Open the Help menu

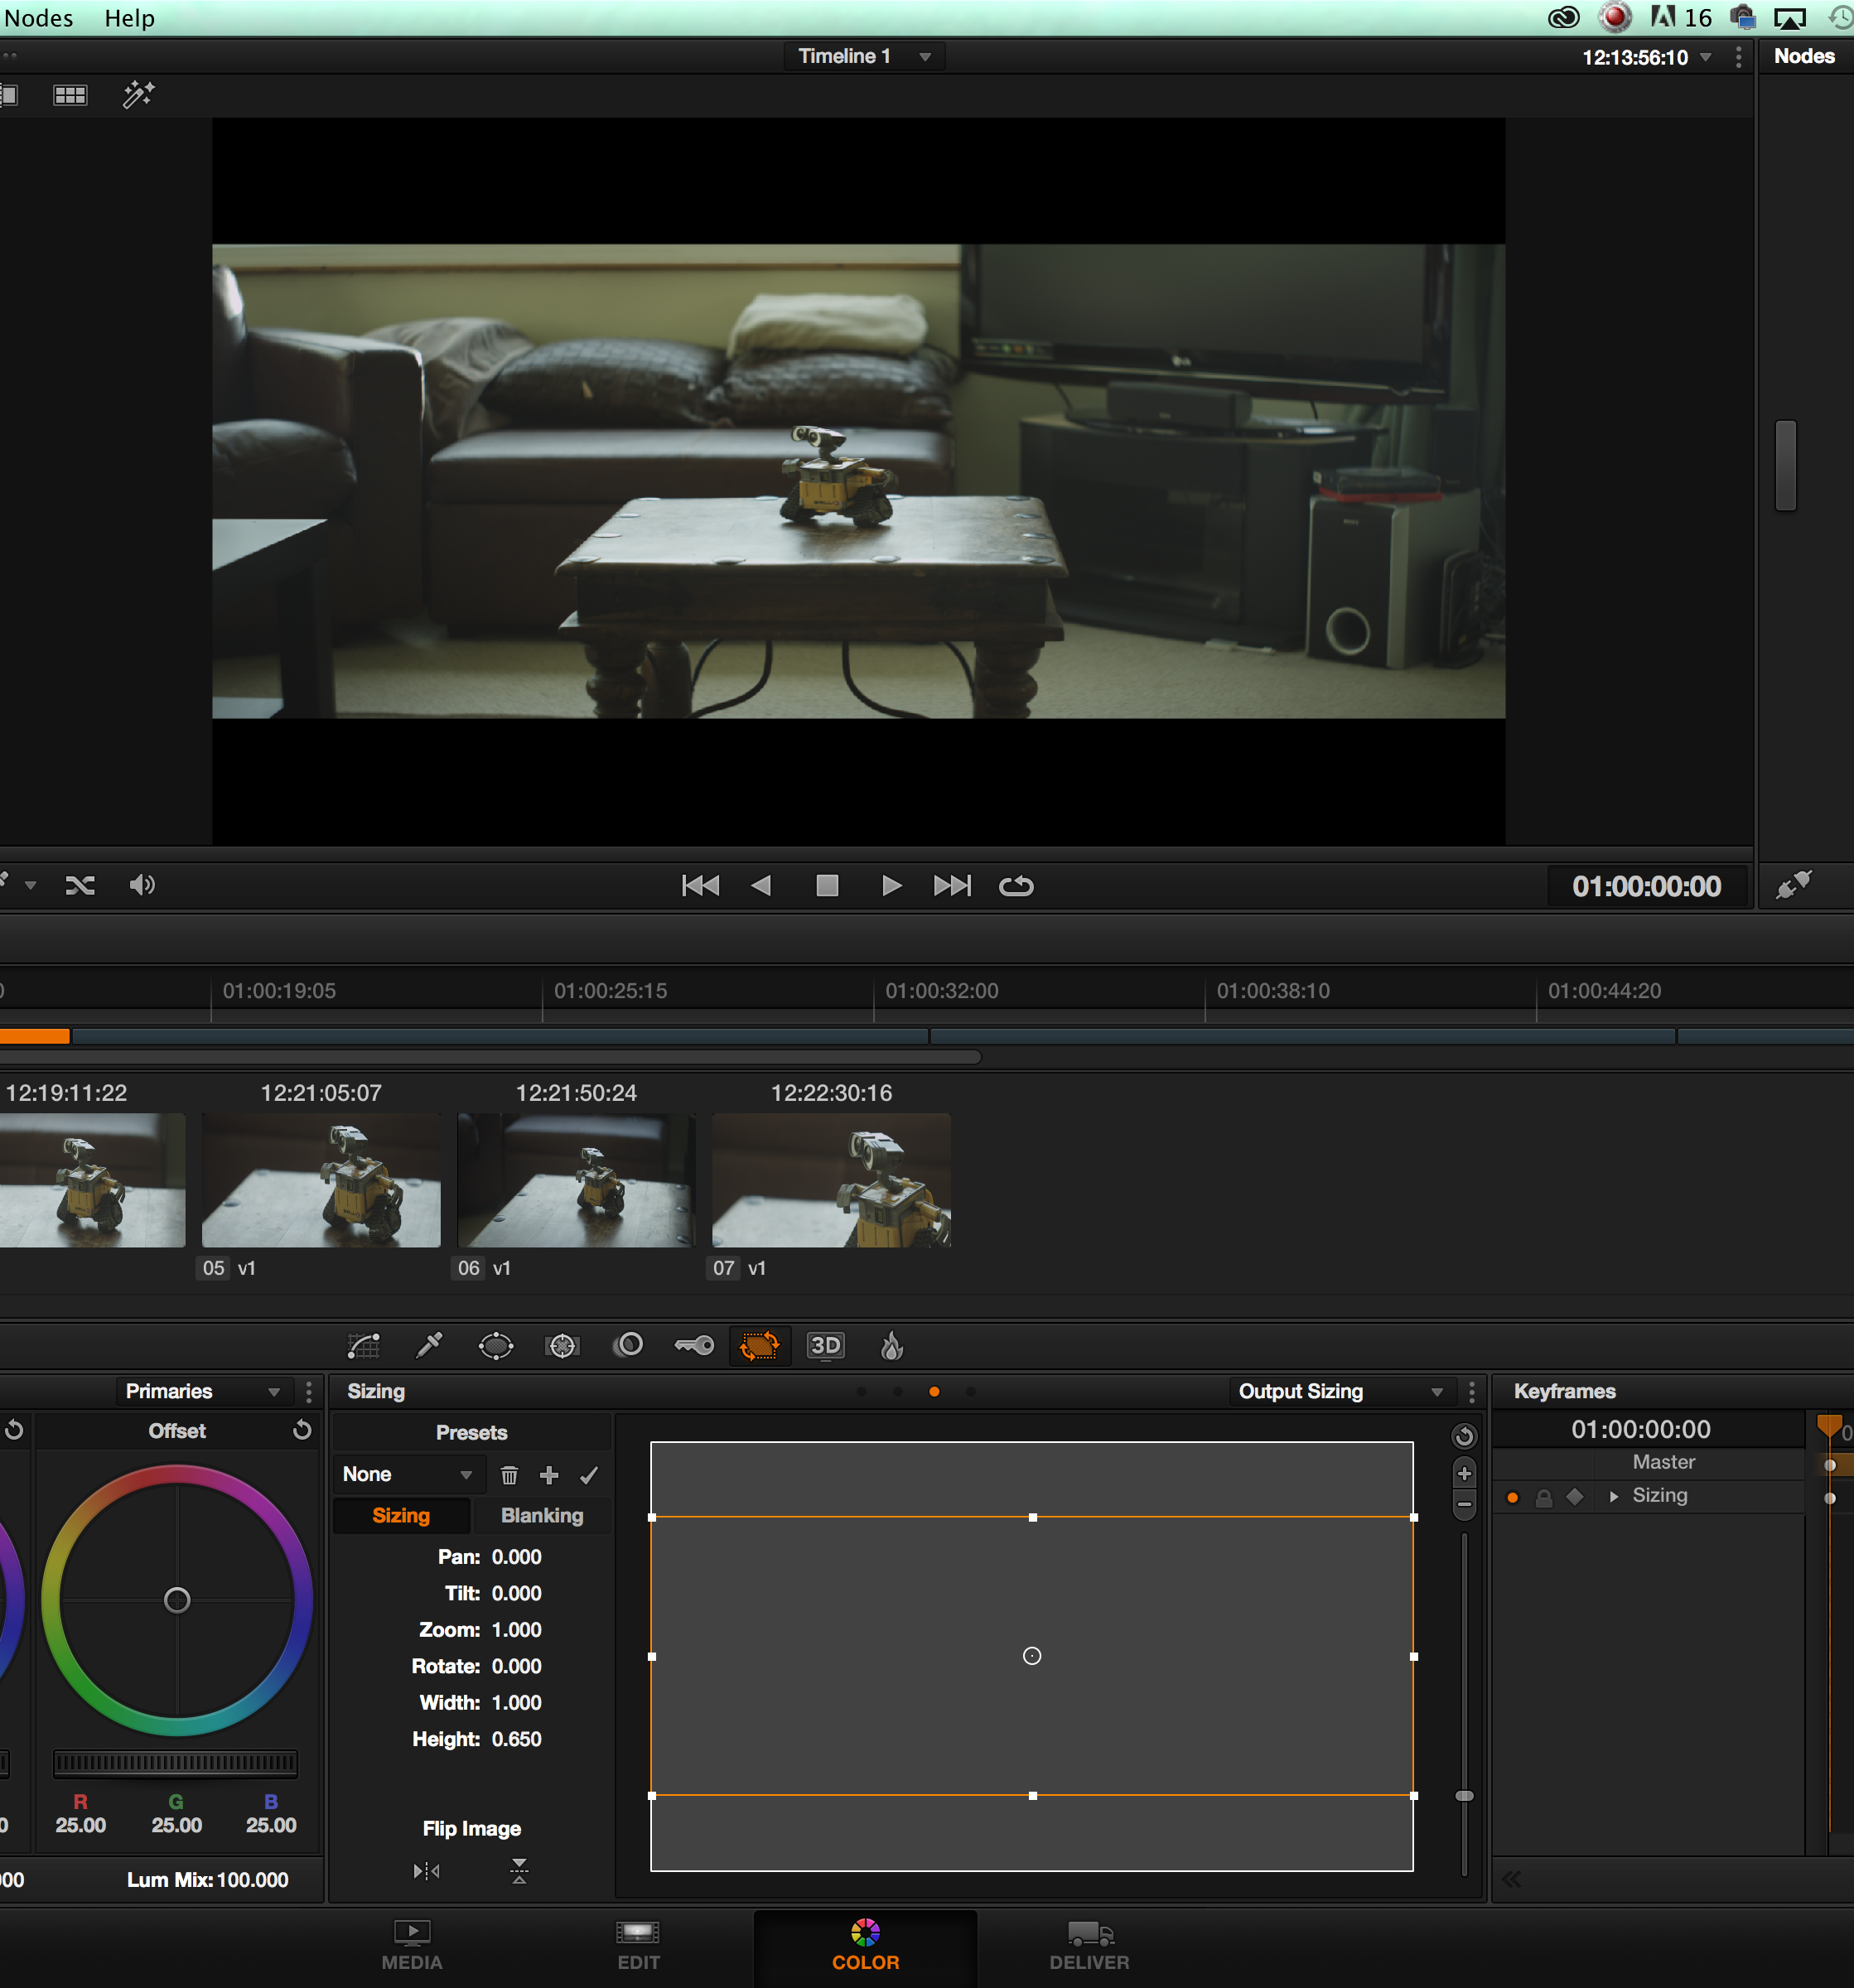pos(130,18)
